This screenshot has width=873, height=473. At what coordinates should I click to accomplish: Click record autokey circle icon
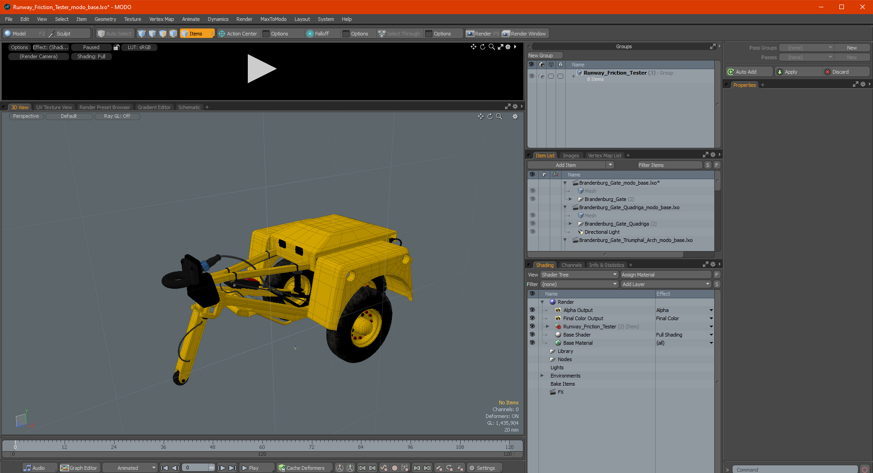(x=395, y=468)
